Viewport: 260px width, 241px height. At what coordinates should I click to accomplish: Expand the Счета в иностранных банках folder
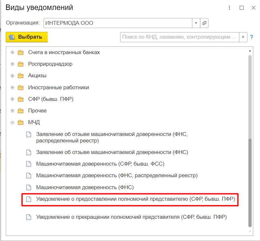[13, 53]
